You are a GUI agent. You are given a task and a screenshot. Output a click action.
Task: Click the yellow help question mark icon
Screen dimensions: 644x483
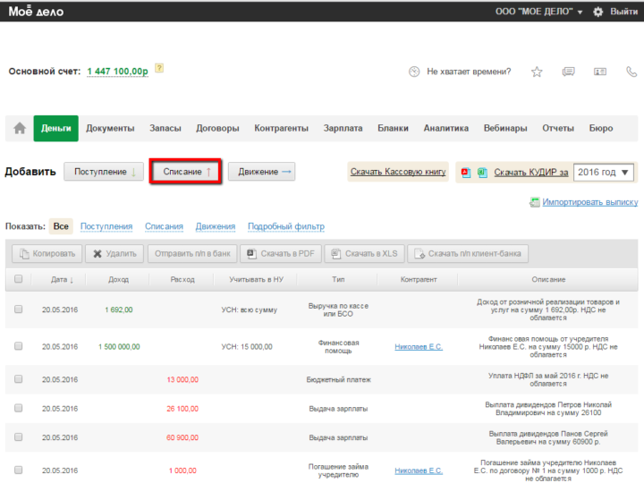pos(159,68)
